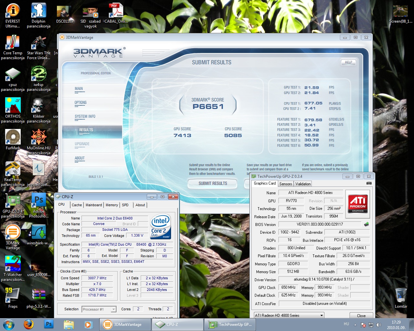Click the BIOS Version field in GPU-Z
414x331 pixels.
click(320, 224)
